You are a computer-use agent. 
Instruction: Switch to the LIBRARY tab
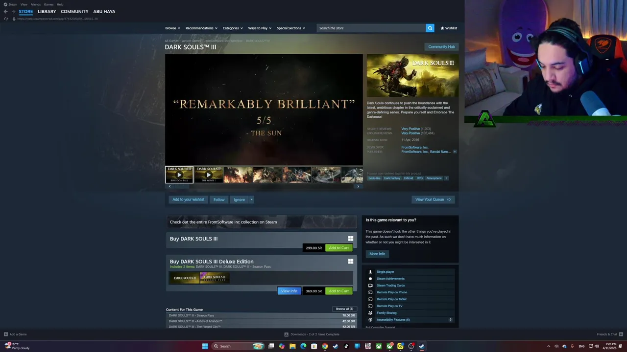(x=47, y=11)
